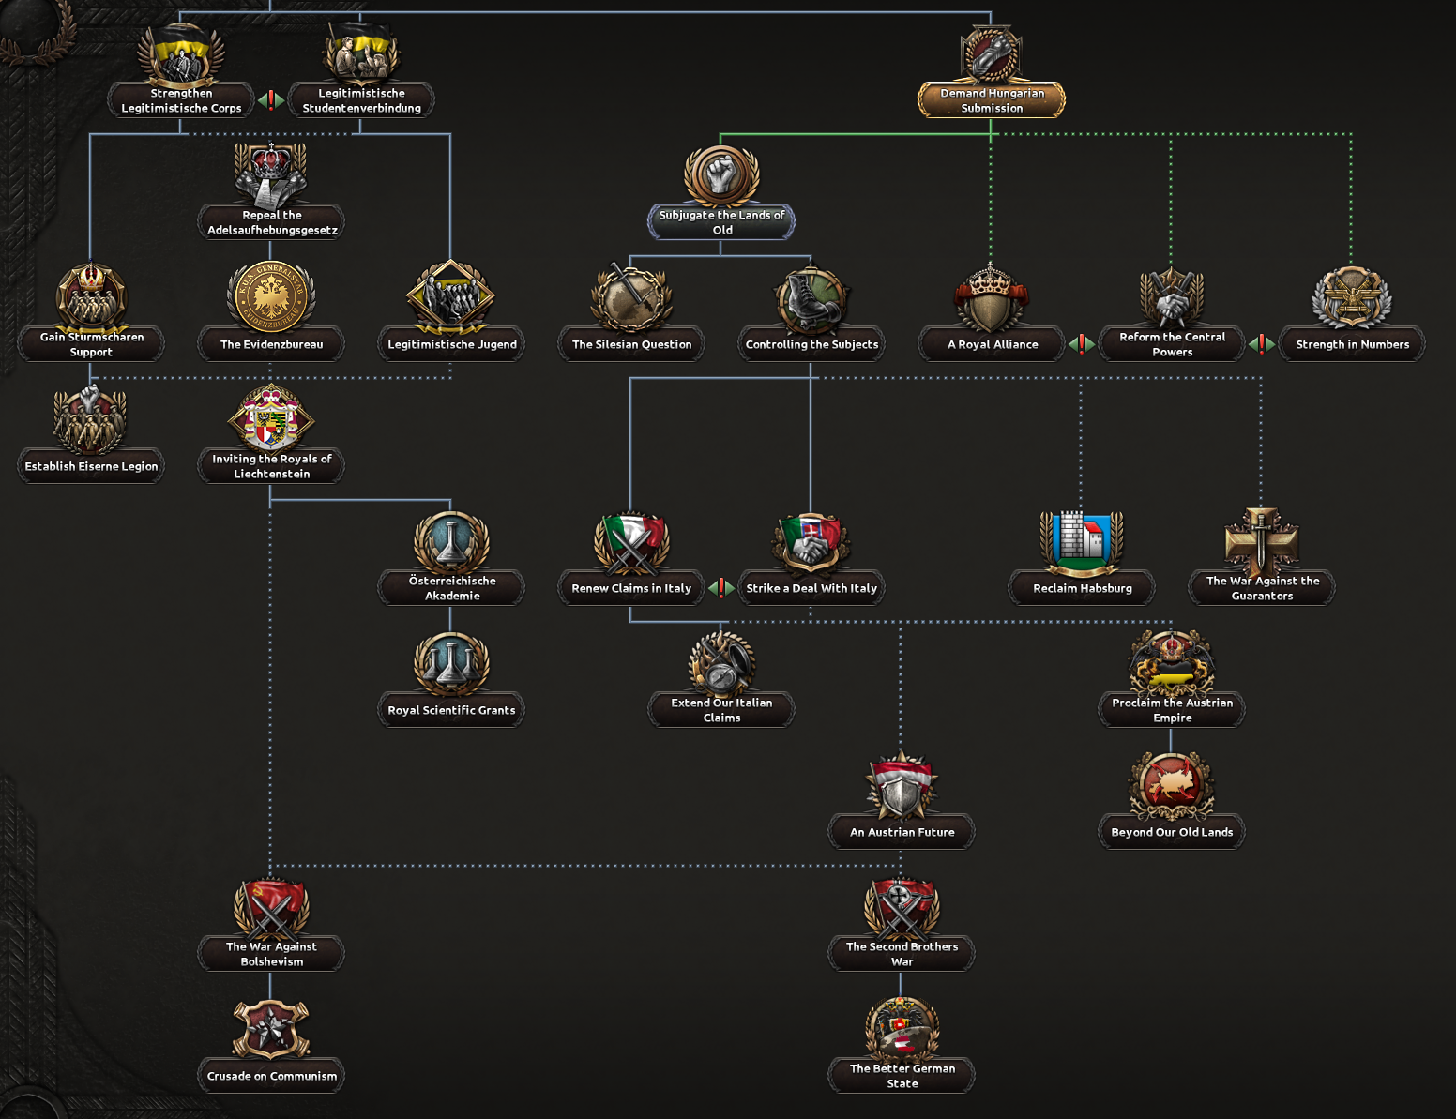Click the An Austrian Future shield icon
The width and height of the screenshot is (1456, 1119).
tap(902, 786)
